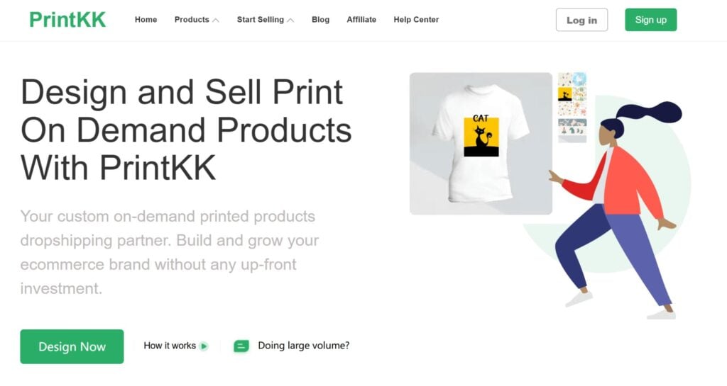Click the Design Now button
727x386 pixels.
pos(72,346)
